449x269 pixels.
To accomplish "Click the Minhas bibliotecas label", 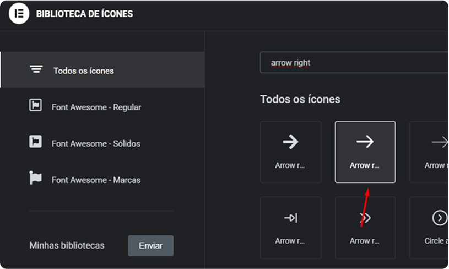I will (x=67, y=245).
